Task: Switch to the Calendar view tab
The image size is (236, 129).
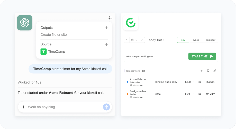Action: click(210, 40)
